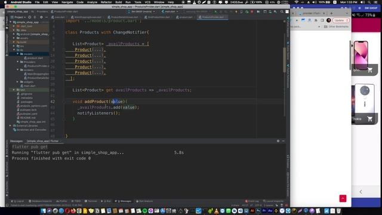Screen dimensions: 382x215
Task: Open Search Everywhere magnifier in Android Studio toolbar
Action: (282, 11)
